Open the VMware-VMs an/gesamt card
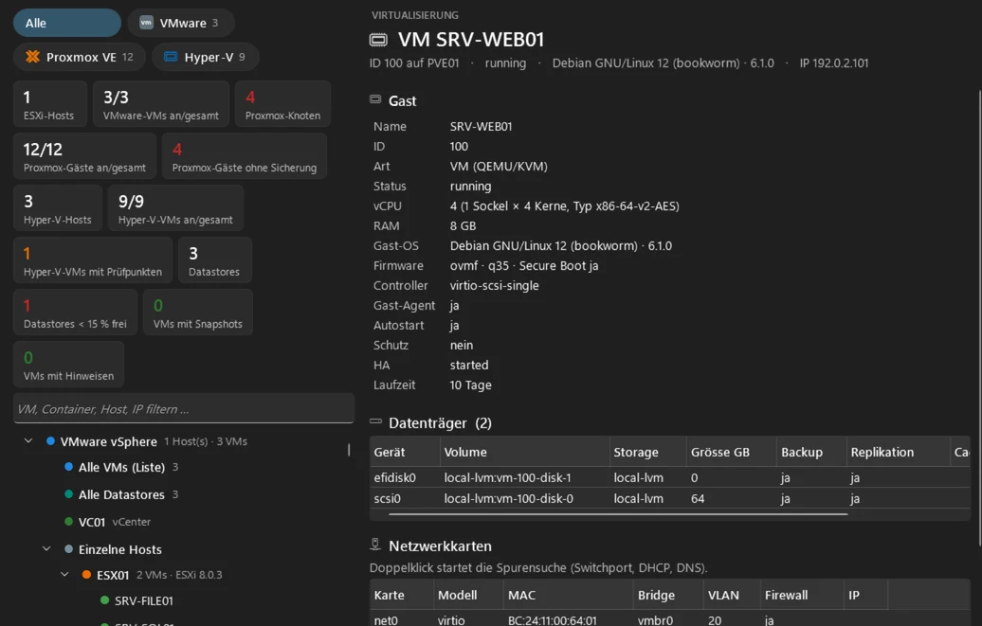The height and width of the screenshot is (626, 982). [161, 104]
